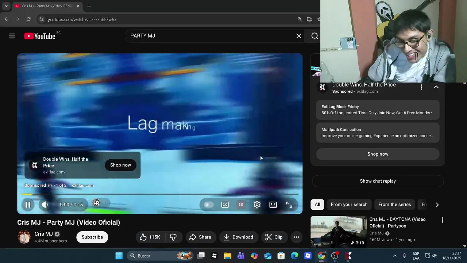Open Windows Start menu

(x=119, y=256)
